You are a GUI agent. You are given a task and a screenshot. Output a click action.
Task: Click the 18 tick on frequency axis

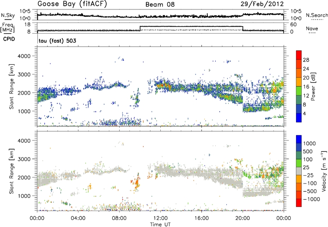[x=27, y=25]
